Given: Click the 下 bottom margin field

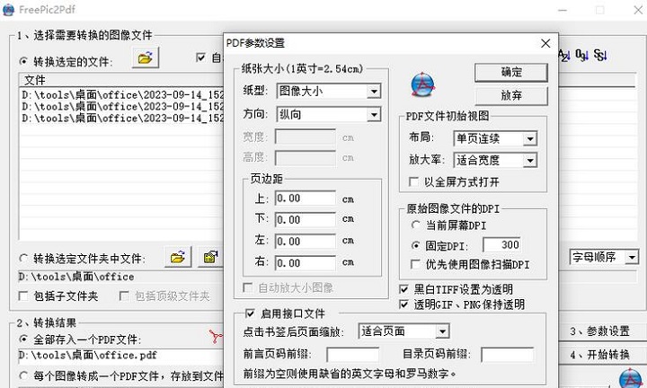Looking at the screenshot, I should 306,220.
